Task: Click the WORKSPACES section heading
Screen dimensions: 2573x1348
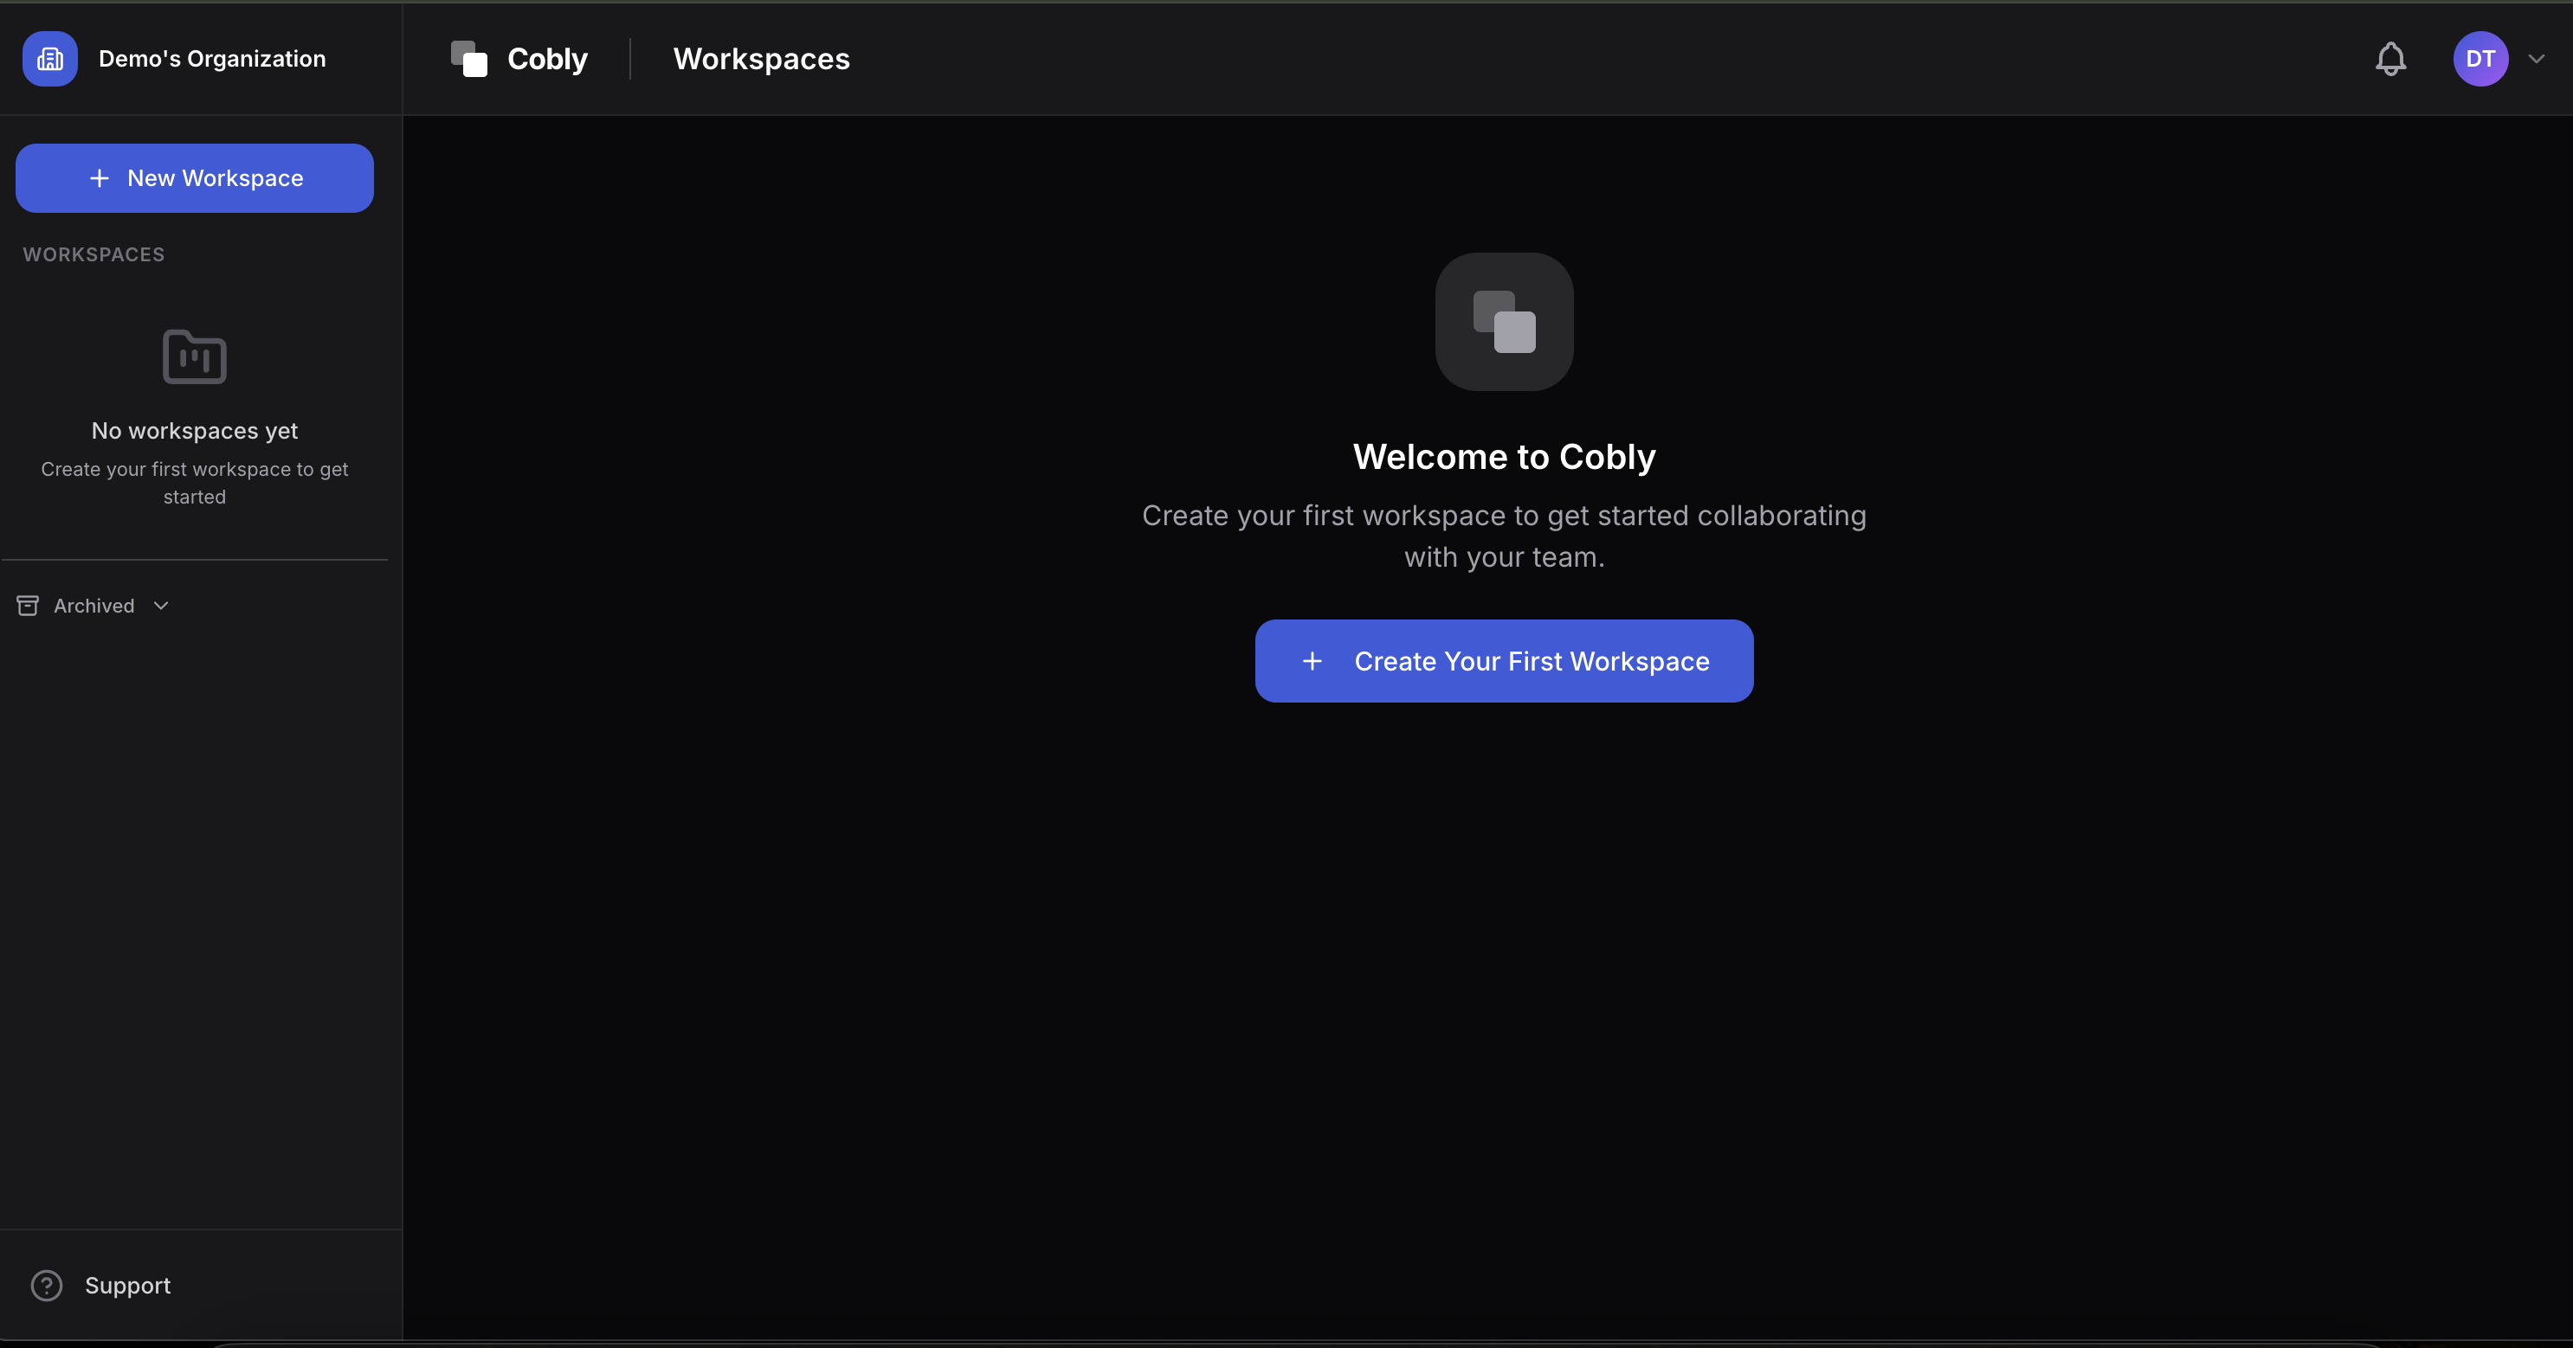Action: pyautogui.click(x=94, y=254)
